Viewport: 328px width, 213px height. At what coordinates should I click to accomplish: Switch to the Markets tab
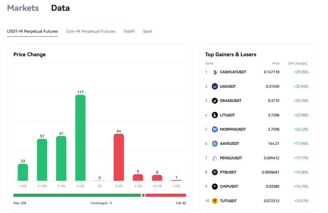pyautogui.click(x=23, y=8)
